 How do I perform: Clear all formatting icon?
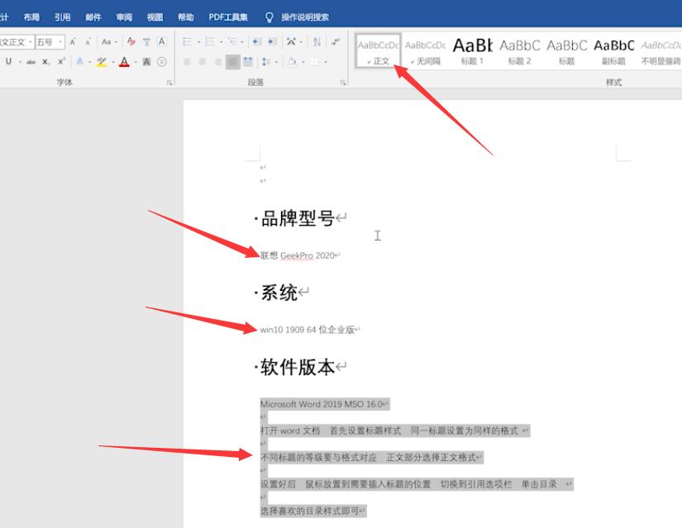pyautogui.click(x=131, y=42)
